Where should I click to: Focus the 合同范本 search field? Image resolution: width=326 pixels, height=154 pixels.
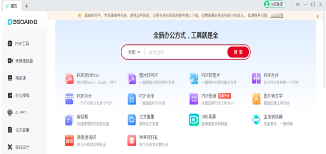click(186, 52)
